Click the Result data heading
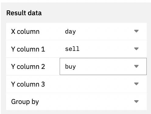151x114 pixels. [x=24, y=13]
